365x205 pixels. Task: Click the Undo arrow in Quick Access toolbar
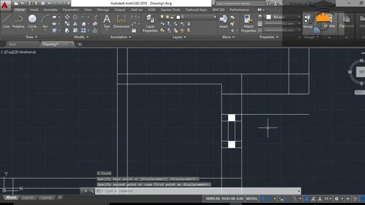(x=50, y=3)
